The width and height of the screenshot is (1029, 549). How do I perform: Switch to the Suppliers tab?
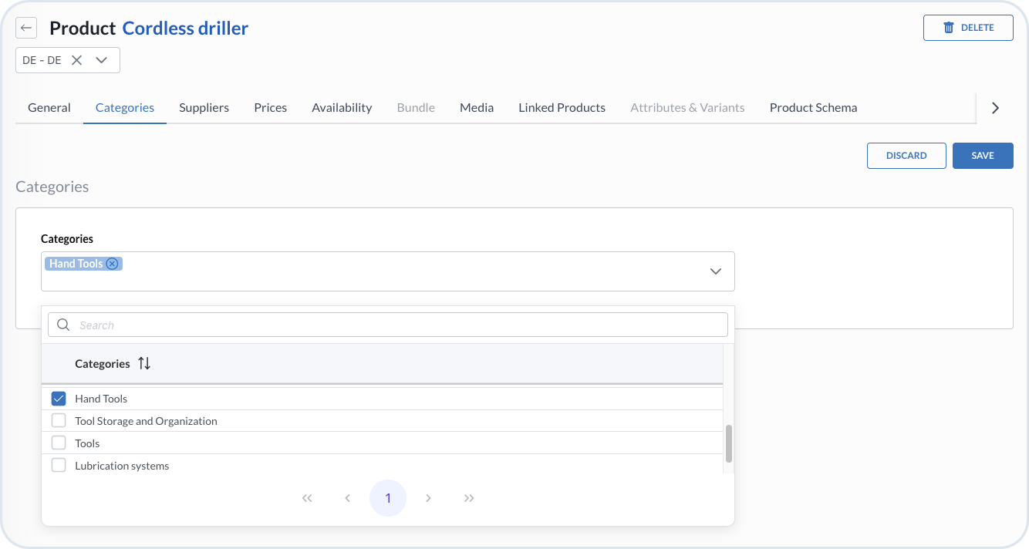point(204,108)
